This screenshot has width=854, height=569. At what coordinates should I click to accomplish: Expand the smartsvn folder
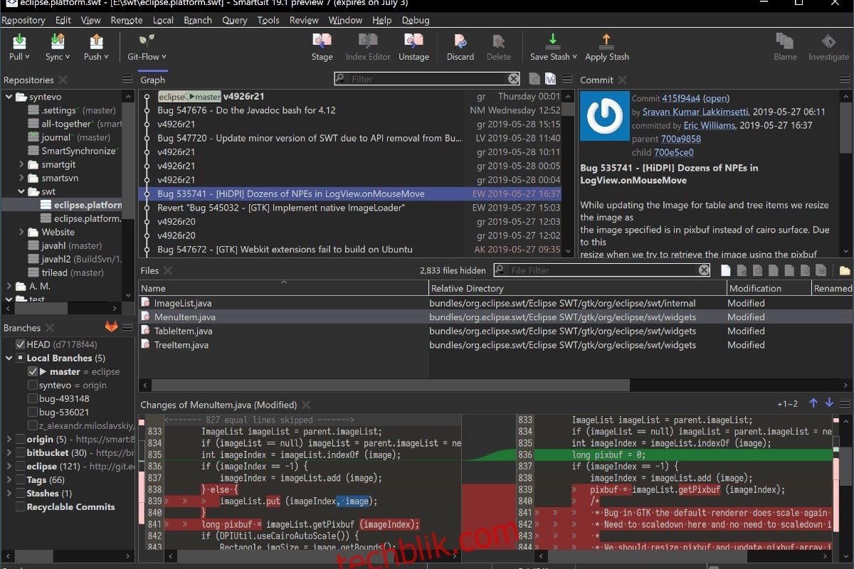tap(21, 178)
